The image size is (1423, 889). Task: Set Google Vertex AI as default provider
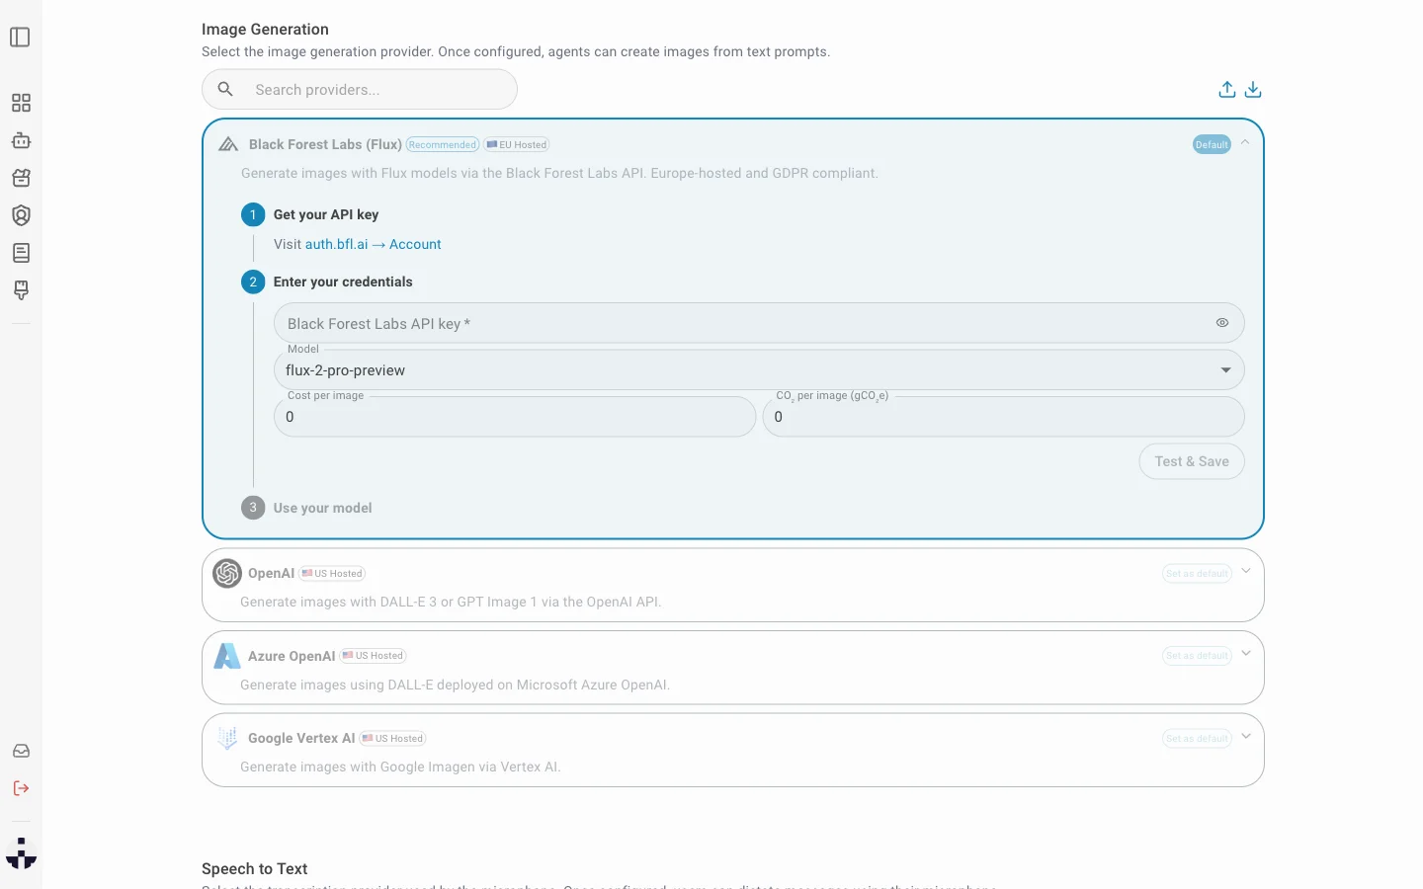pos(1197,738)
